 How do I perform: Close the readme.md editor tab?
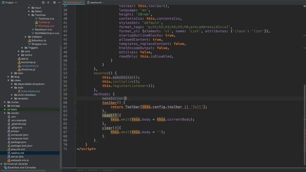point(103,2)
